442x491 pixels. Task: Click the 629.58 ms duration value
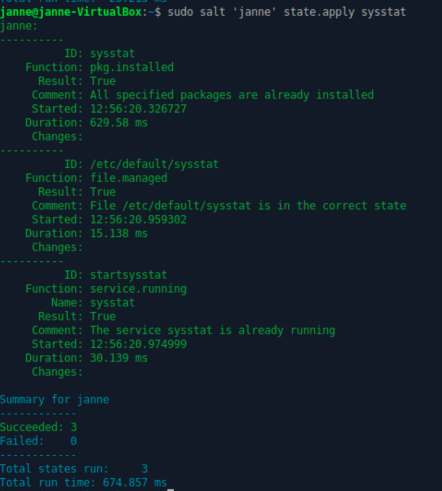pos(119,123)
